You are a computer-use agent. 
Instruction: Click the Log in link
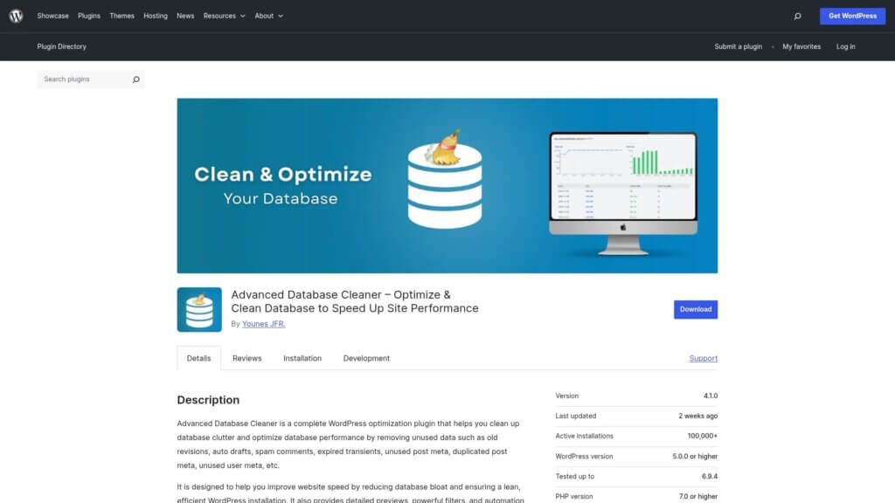pyautogui.click(x=845, y=47)
